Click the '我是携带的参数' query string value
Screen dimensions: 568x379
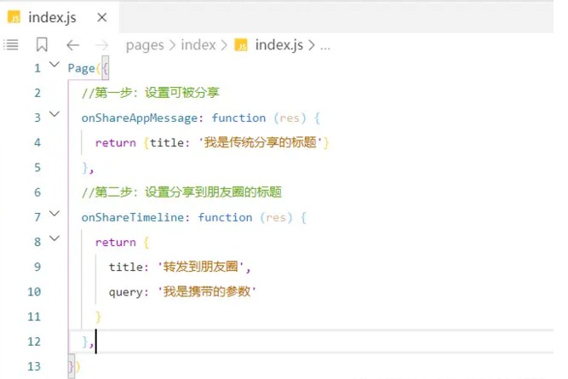207,292
